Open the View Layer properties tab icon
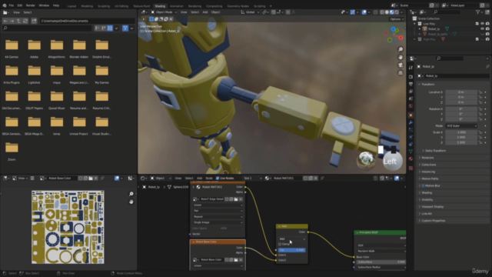This screenshot has height=277, width=492. (x=411, y=92)
